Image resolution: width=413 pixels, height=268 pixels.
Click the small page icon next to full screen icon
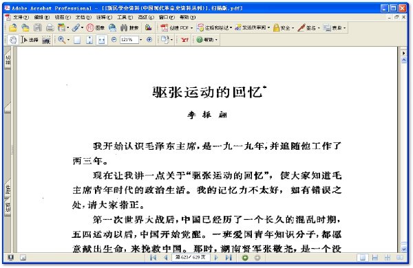coord(23,258)
